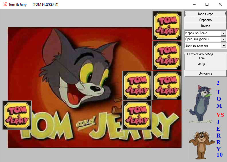Clear win statistics with Очистить
Screen dimensions: 227x162
(x=205, y=73)
